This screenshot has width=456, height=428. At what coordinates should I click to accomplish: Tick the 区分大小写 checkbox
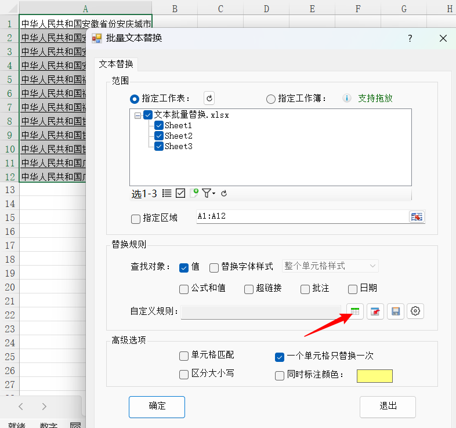(184, 374)
